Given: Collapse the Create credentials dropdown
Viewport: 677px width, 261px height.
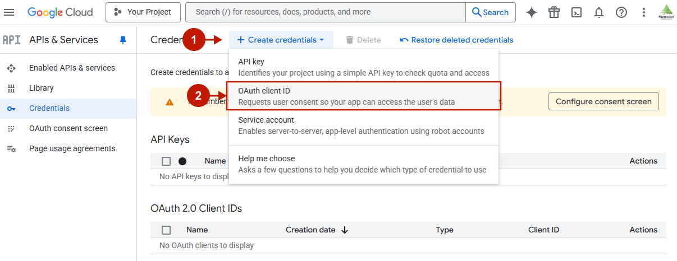Looking at the screenshot, I should (x=281, y=40).
